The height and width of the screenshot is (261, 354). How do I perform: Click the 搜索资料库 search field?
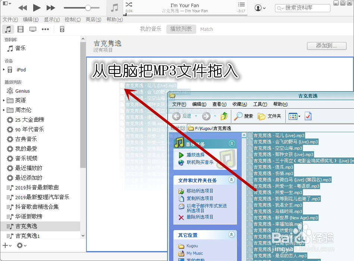[x=303, y=8]
